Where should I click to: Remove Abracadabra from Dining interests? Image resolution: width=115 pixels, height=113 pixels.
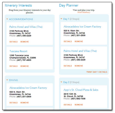pos(25,103)
